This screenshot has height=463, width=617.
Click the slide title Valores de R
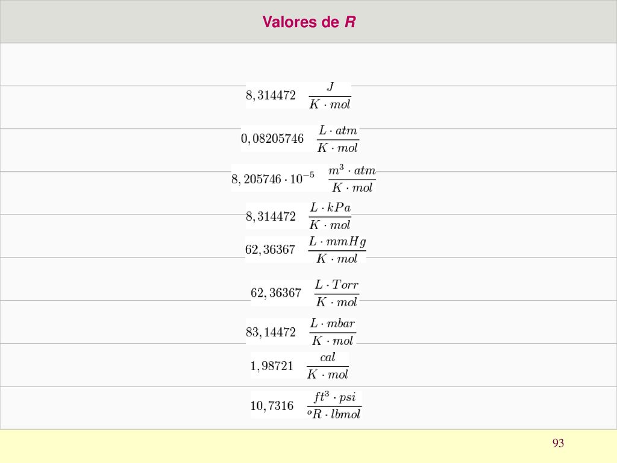tap(309, 22)
